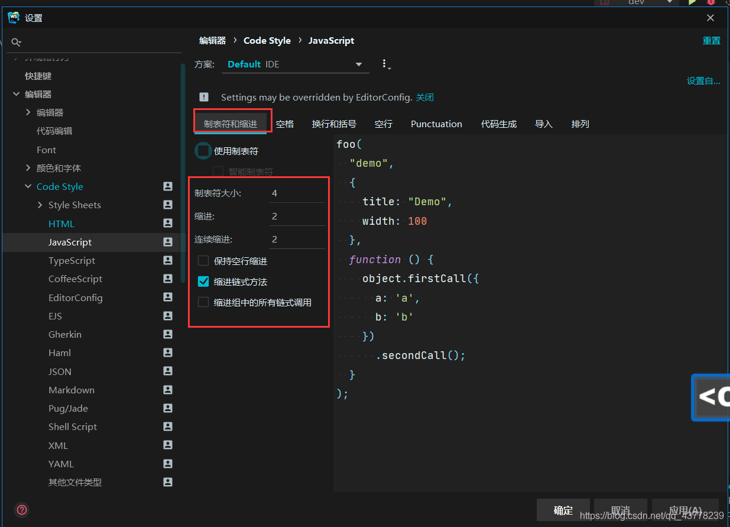Click the 缩进 value field

[x=297, y=216]
